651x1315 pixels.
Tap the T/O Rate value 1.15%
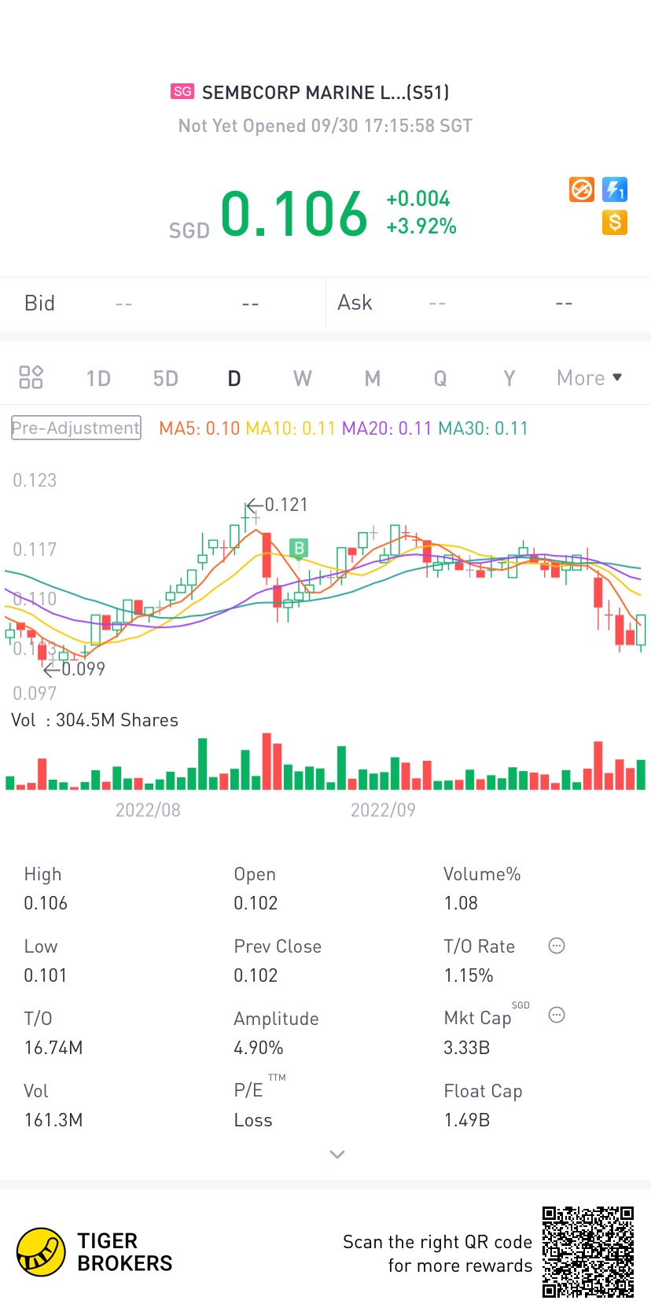click(469, 975)
